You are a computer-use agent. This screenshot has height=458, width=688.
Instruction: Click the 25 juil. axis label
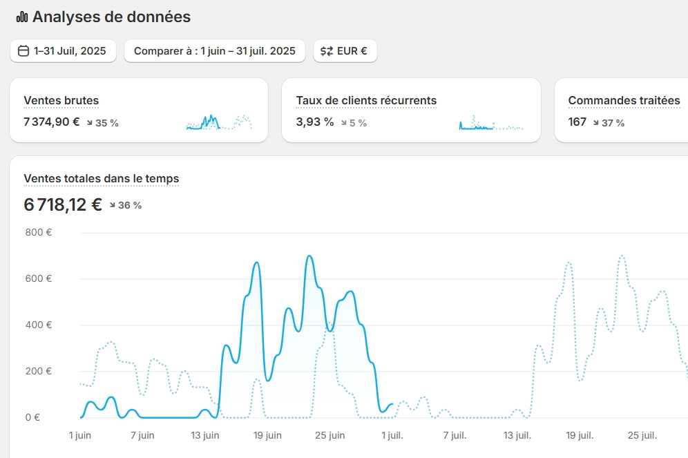(x=642, y=436)
